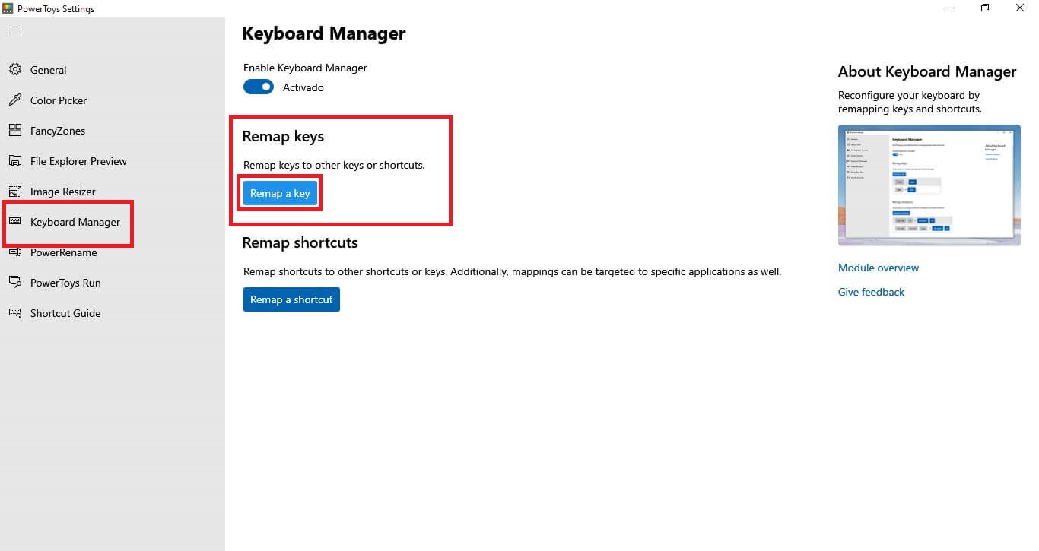1039x551 pixels.
Task: Open File Explorer Preview settings
Action: click(113, 161)
